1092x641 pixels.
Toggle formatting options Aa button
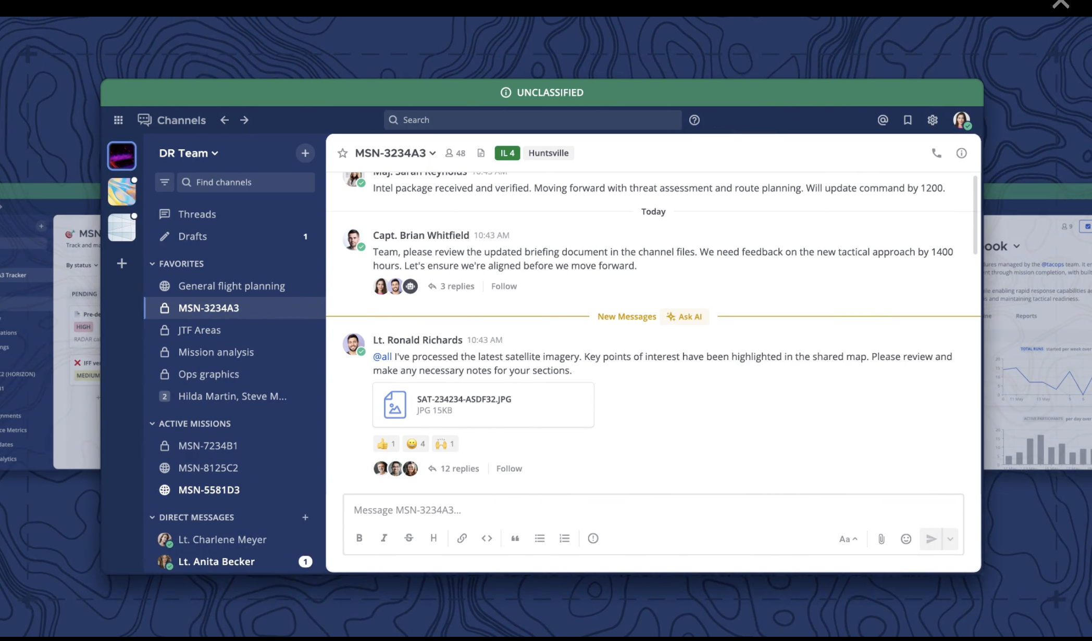pyautogui.click(x=848, y=539)
